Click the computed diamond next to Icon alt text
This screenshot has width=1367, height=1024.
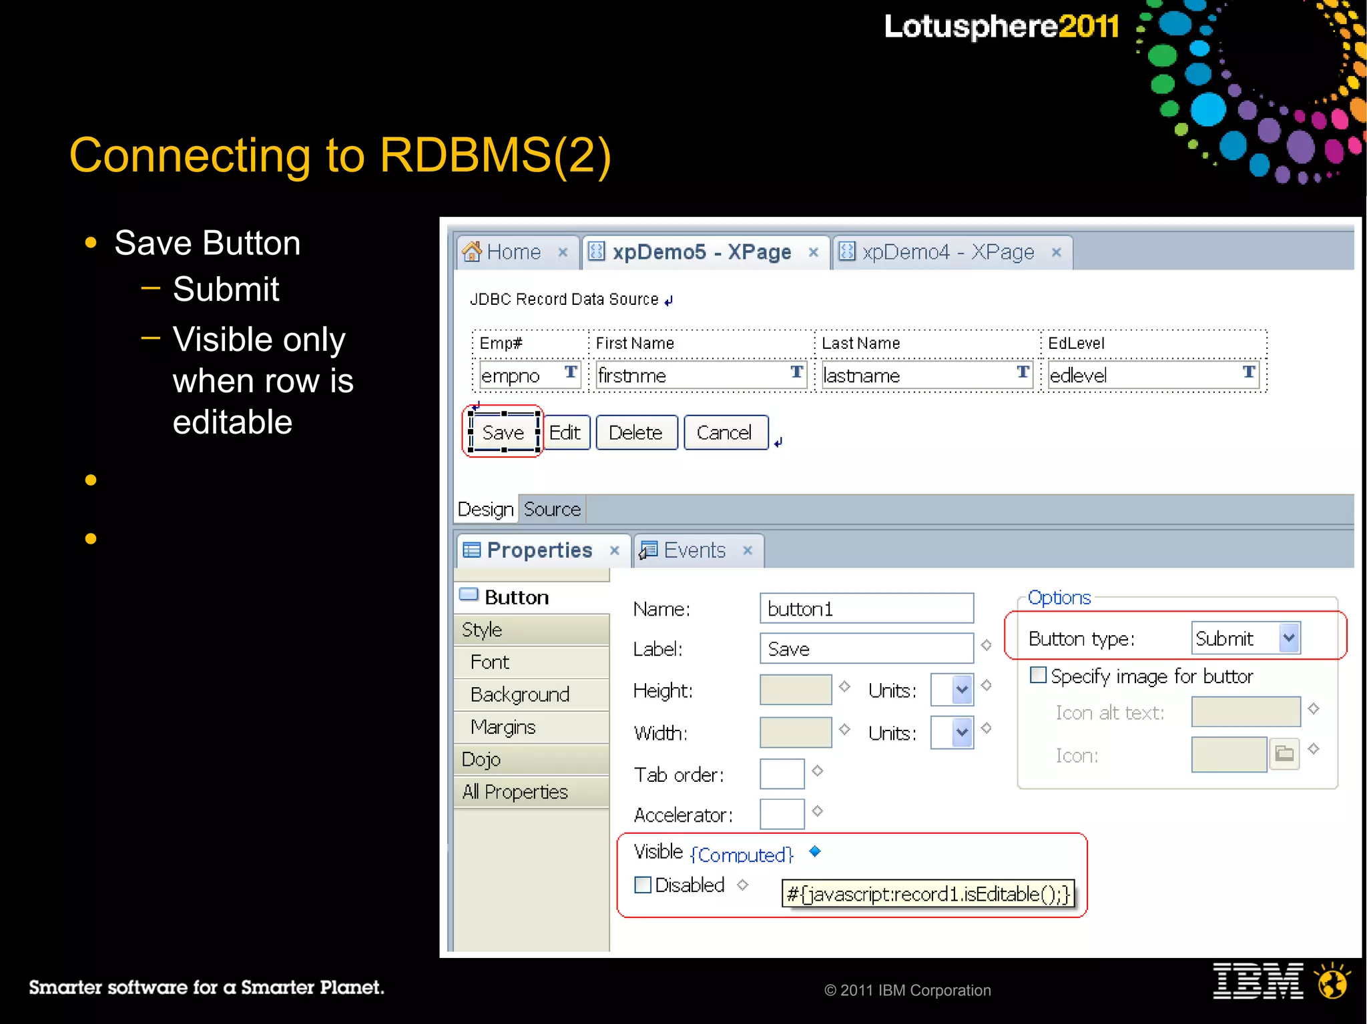(1314, 708)
